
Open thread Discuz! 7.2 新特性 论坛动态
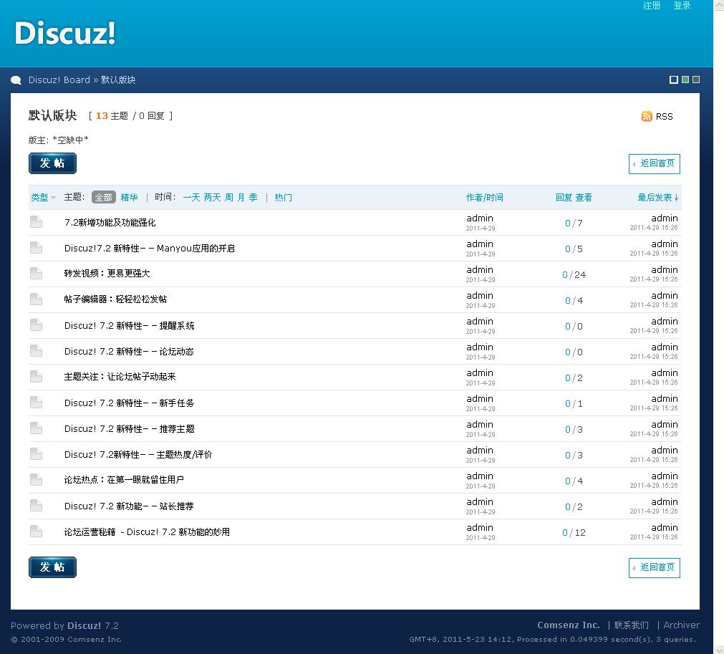pos(129,352)
